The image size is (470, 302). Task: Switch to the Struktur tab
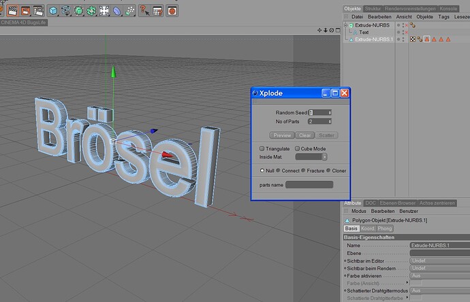point(373,9)
